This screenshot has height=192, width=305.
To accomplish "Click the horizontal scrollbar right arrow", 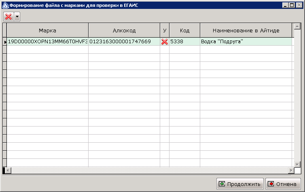I will (x=291, y=171).
